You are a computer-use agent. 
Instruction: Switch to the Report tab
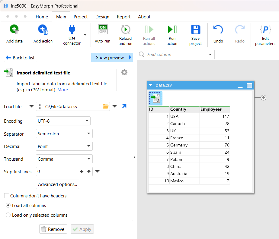click(x=124, y=17)
